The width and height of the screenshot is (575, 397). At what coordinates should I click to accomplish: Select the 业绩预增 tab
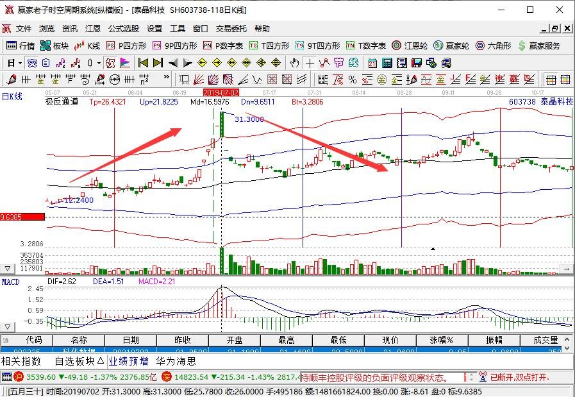(x=129, y=362)
